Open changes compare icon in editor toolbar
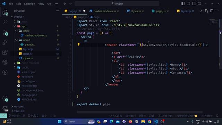The width and height of the screenshot is (222, 125). click(x=206, y=11)
